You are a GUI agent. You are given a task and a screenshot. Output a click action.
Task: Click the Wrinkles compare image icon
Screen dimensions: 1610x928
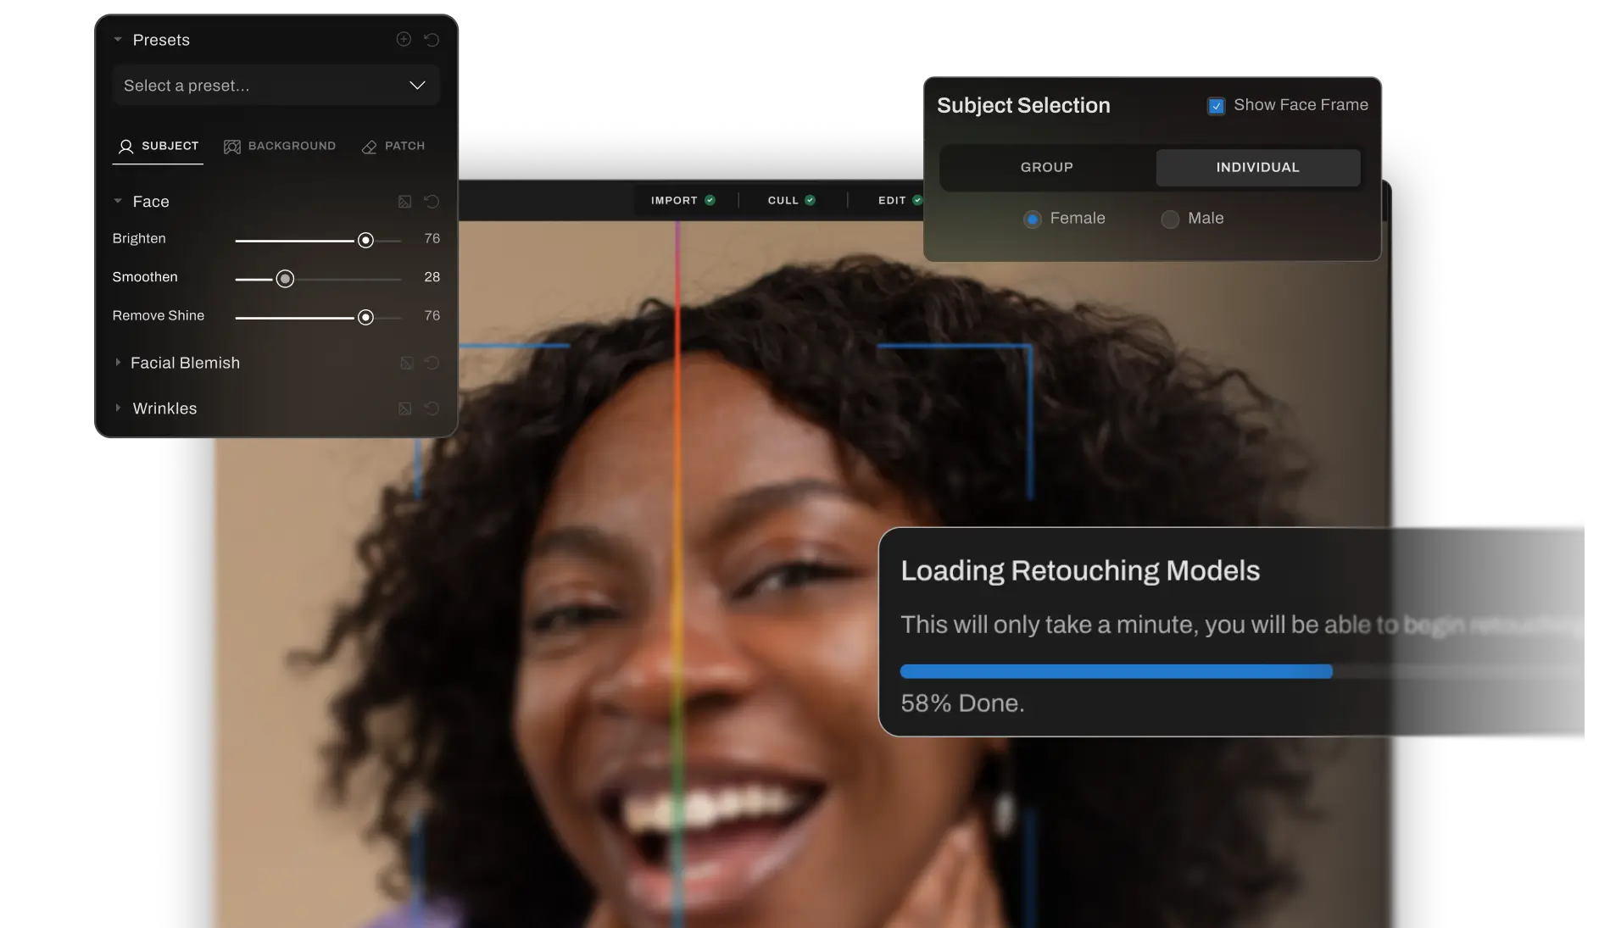pyautogui.click(x=405, y=408)
